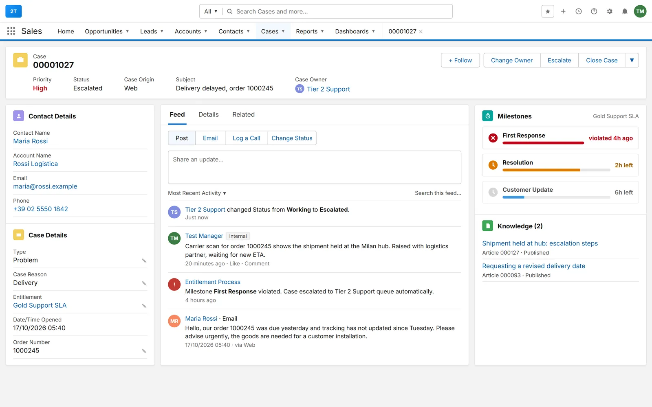The image size is (652, 407).
Task: Click the Change Owner button
Action: point(512,60)
